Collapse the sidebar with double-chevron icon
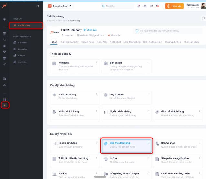The width and height of the screenshot is (206, 179). (x=38, y=6)
